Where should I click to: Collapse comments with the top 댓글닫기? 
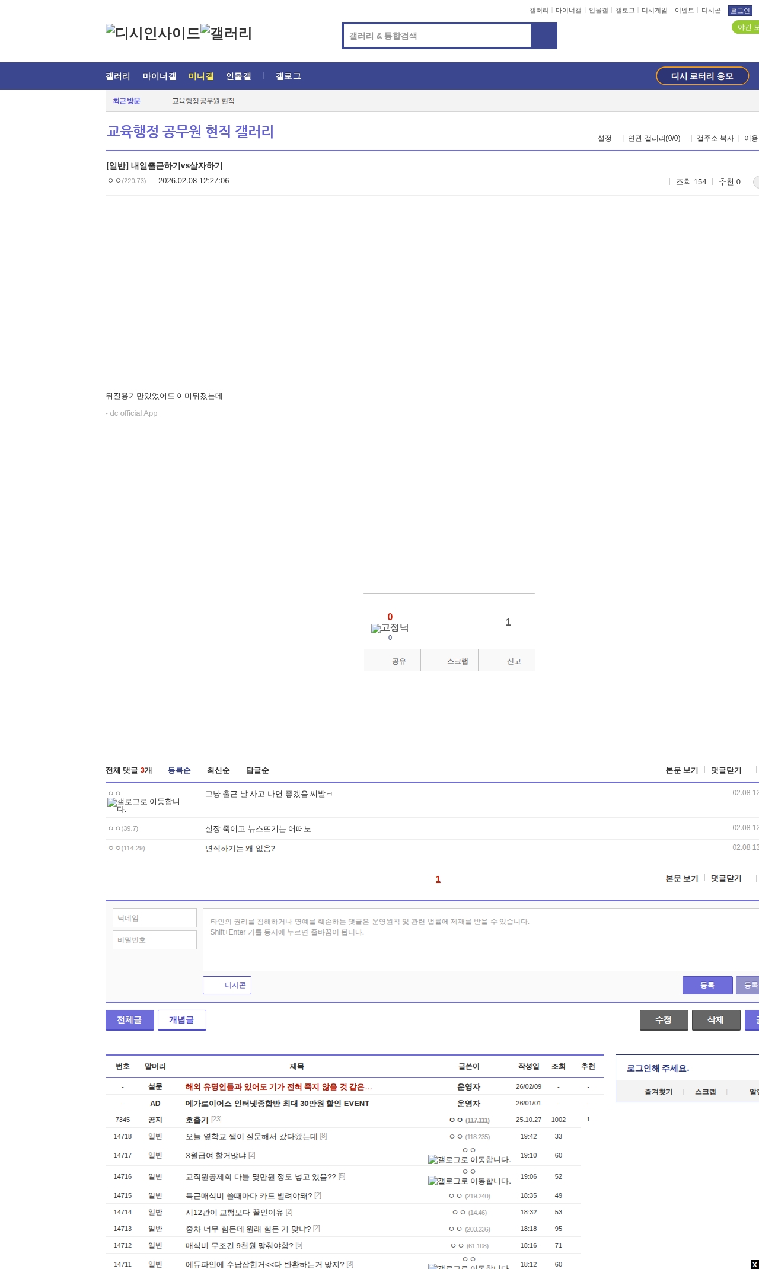726,770
